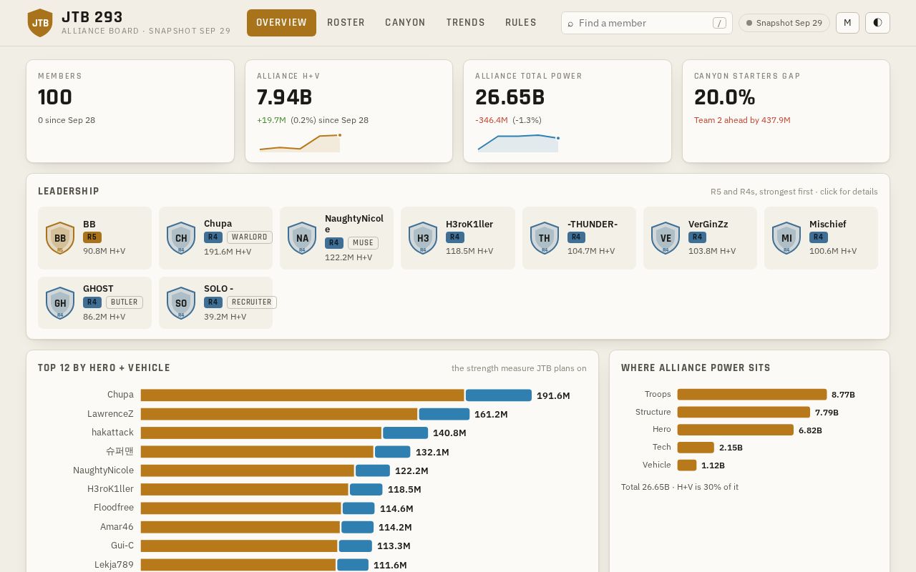Select Chupa's CH shield avatar
Image resolution: width=916 pixels, height=572 pixels.
pos(181,238)
